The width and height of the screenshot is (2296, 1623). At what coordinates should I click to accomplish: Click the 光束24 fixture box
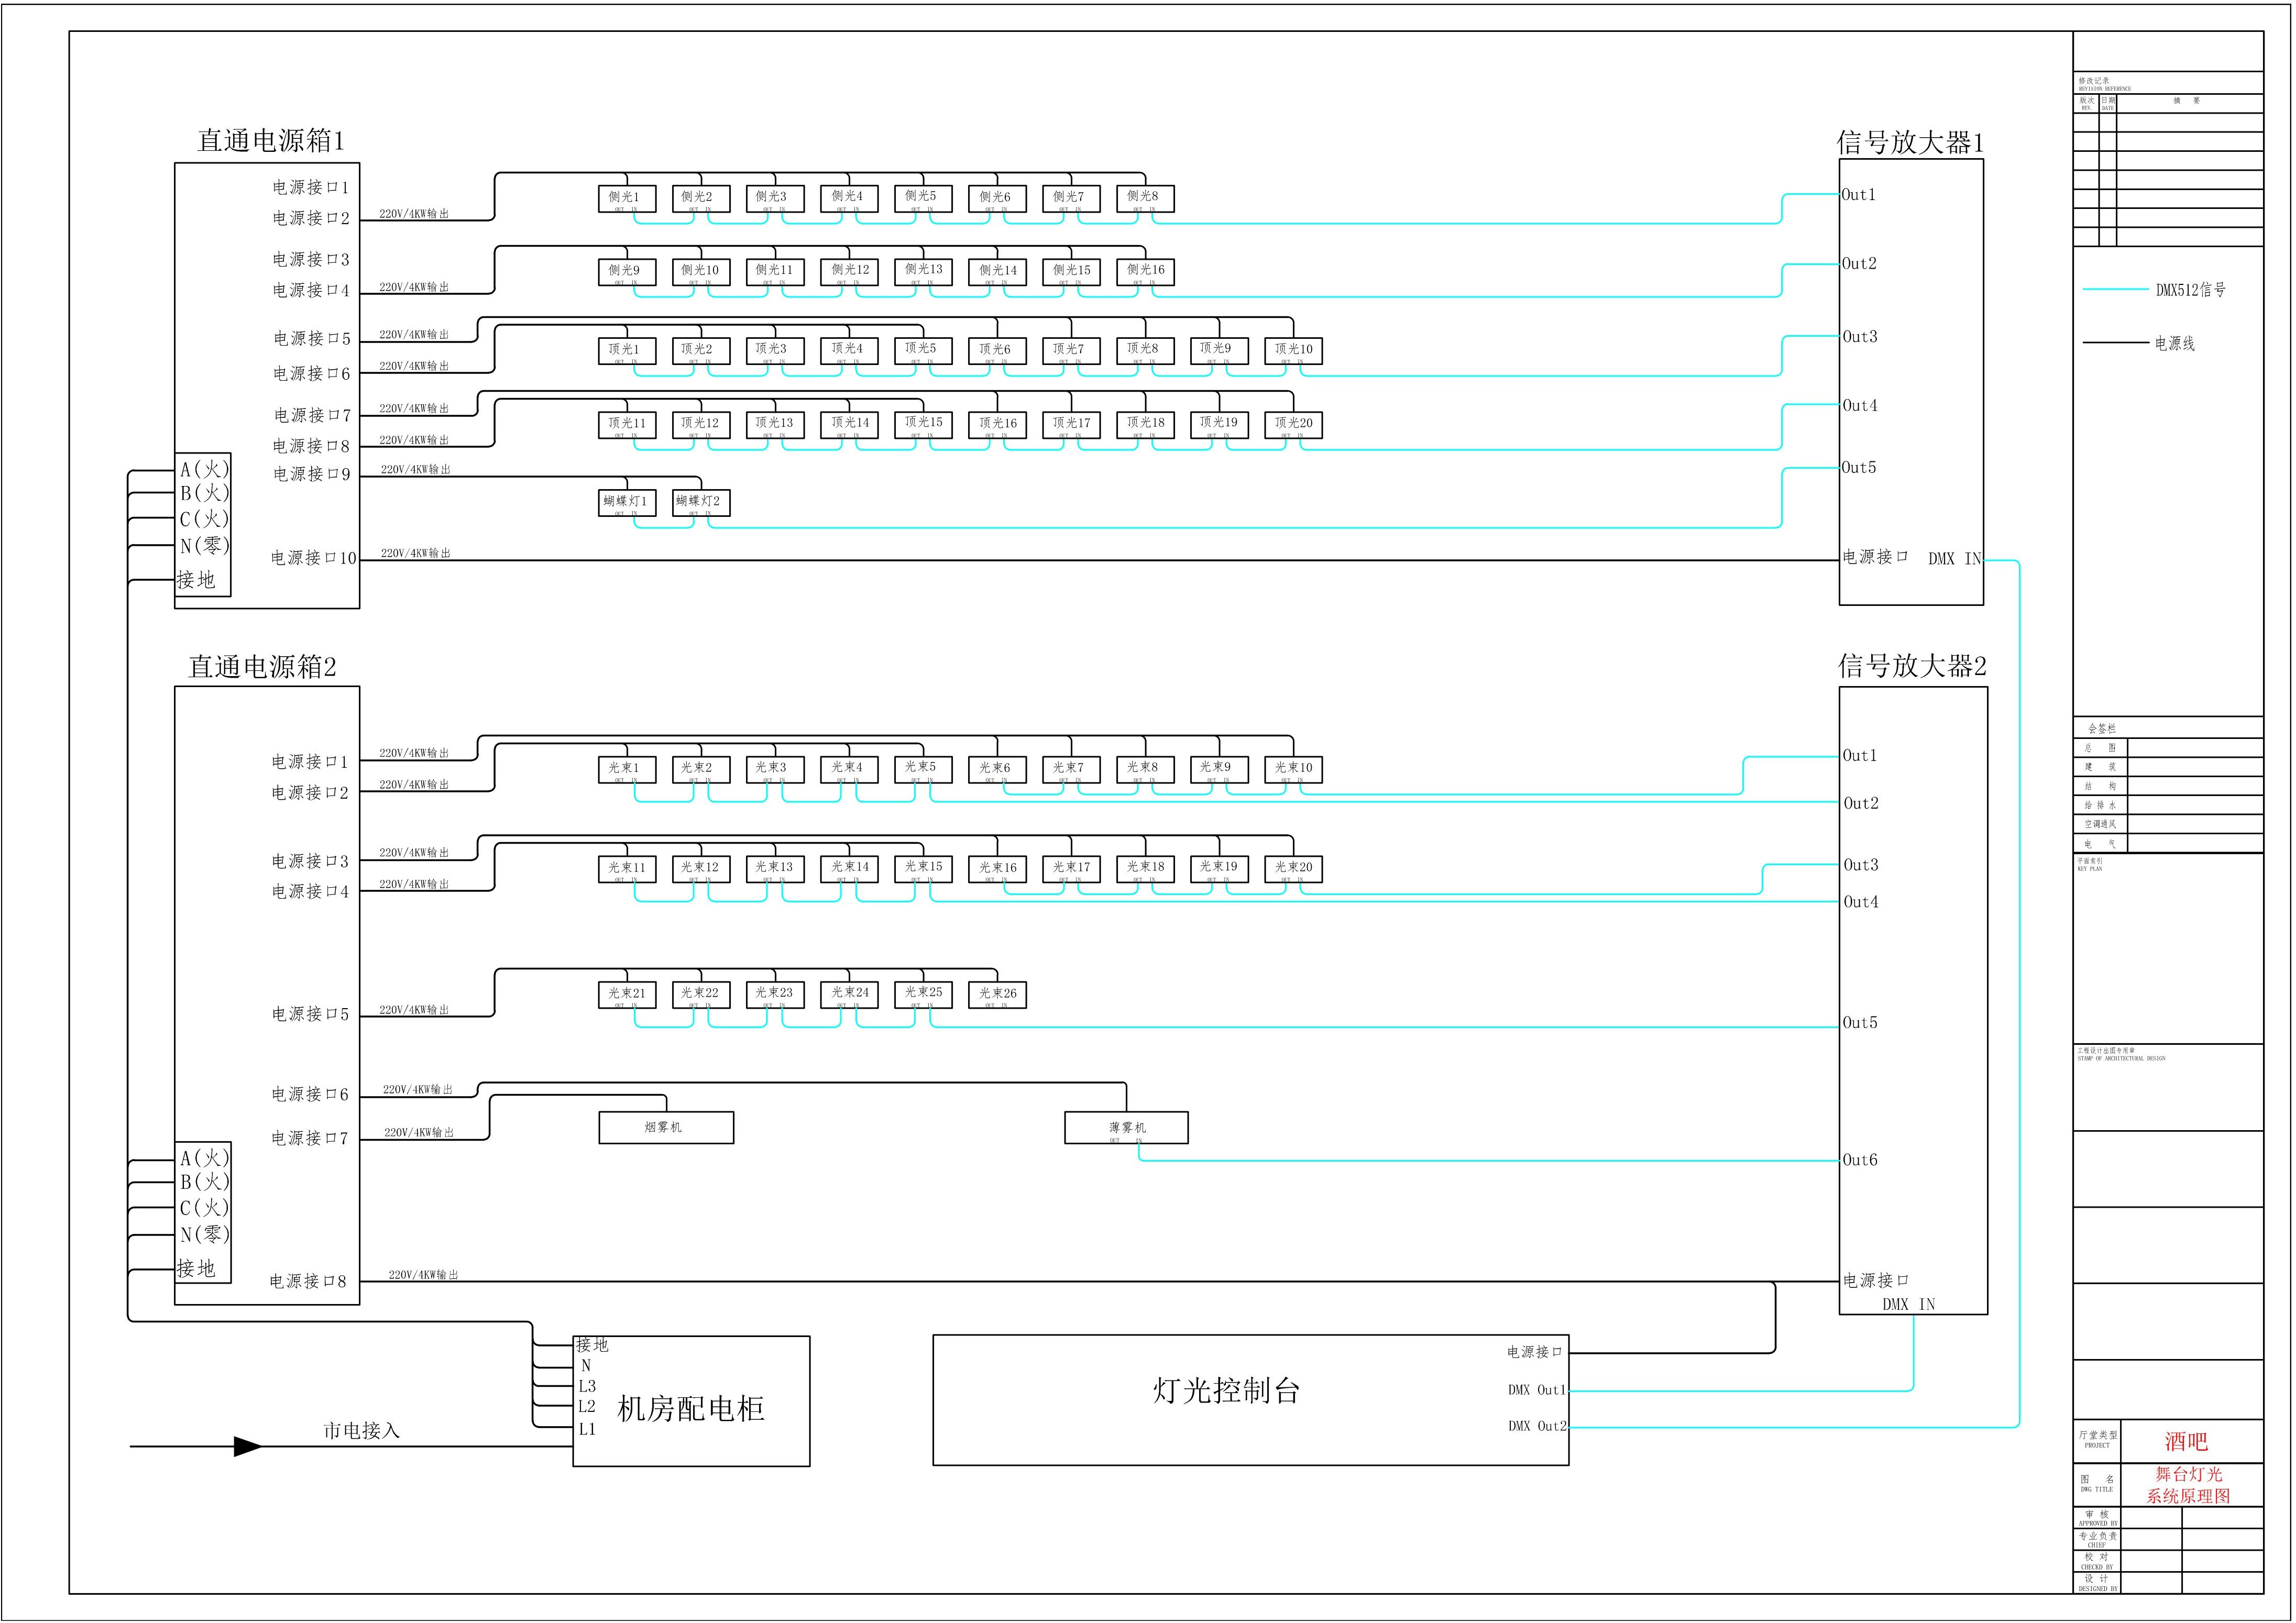pos(849,994)
